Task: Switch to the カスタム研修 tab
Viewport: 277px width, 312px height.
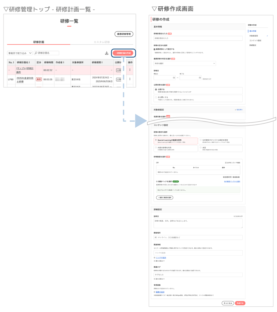Action: (102, 42)
